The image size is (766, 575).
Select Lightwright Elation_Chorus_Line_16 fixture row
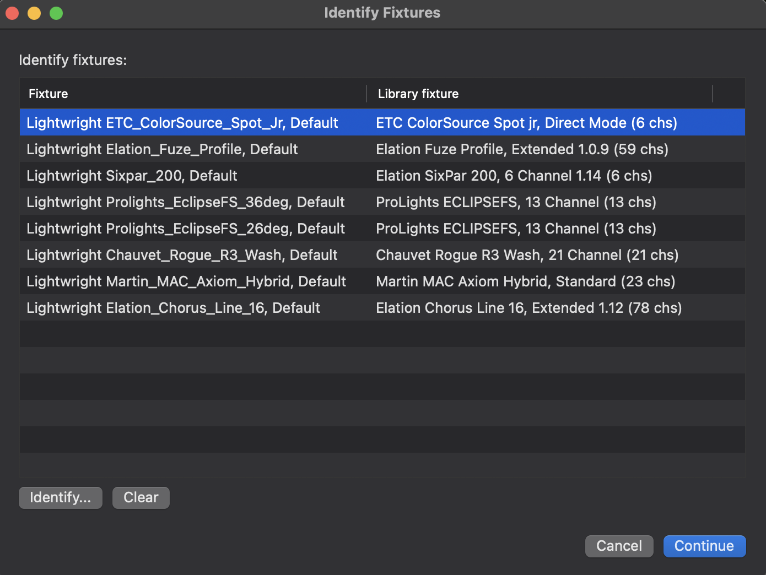(x=173, y=308)
